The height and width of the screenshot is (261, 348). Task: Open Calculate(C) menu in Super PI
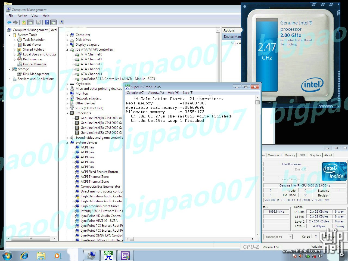coord(135,93)
